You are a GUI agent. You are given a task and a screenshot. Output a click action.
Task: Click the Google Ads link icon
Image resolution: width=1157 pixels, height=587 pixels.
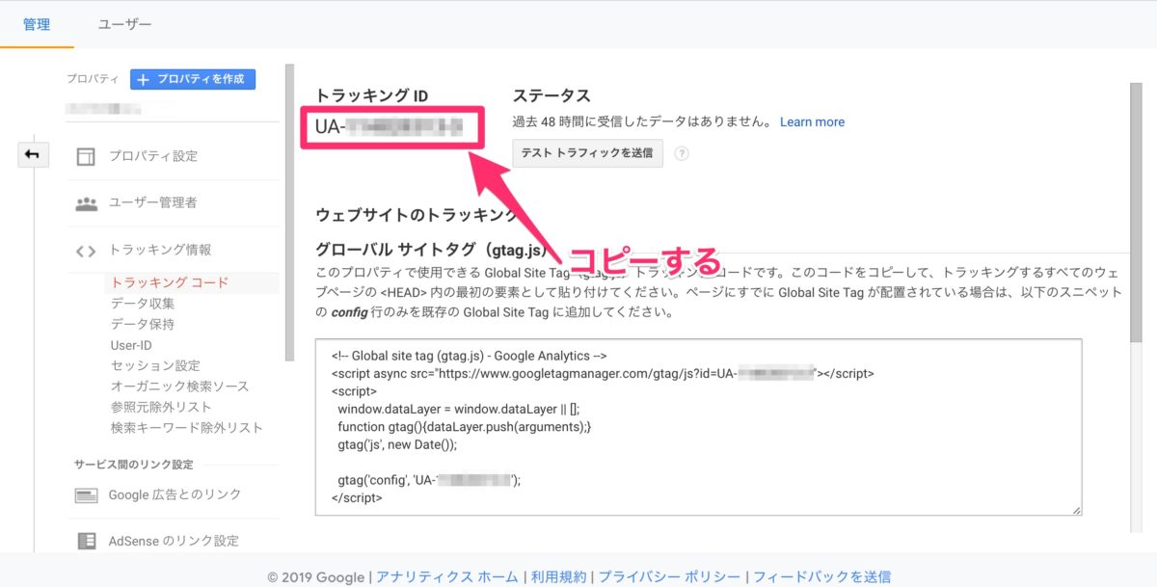pyautogui.click(x=87, y=495)
